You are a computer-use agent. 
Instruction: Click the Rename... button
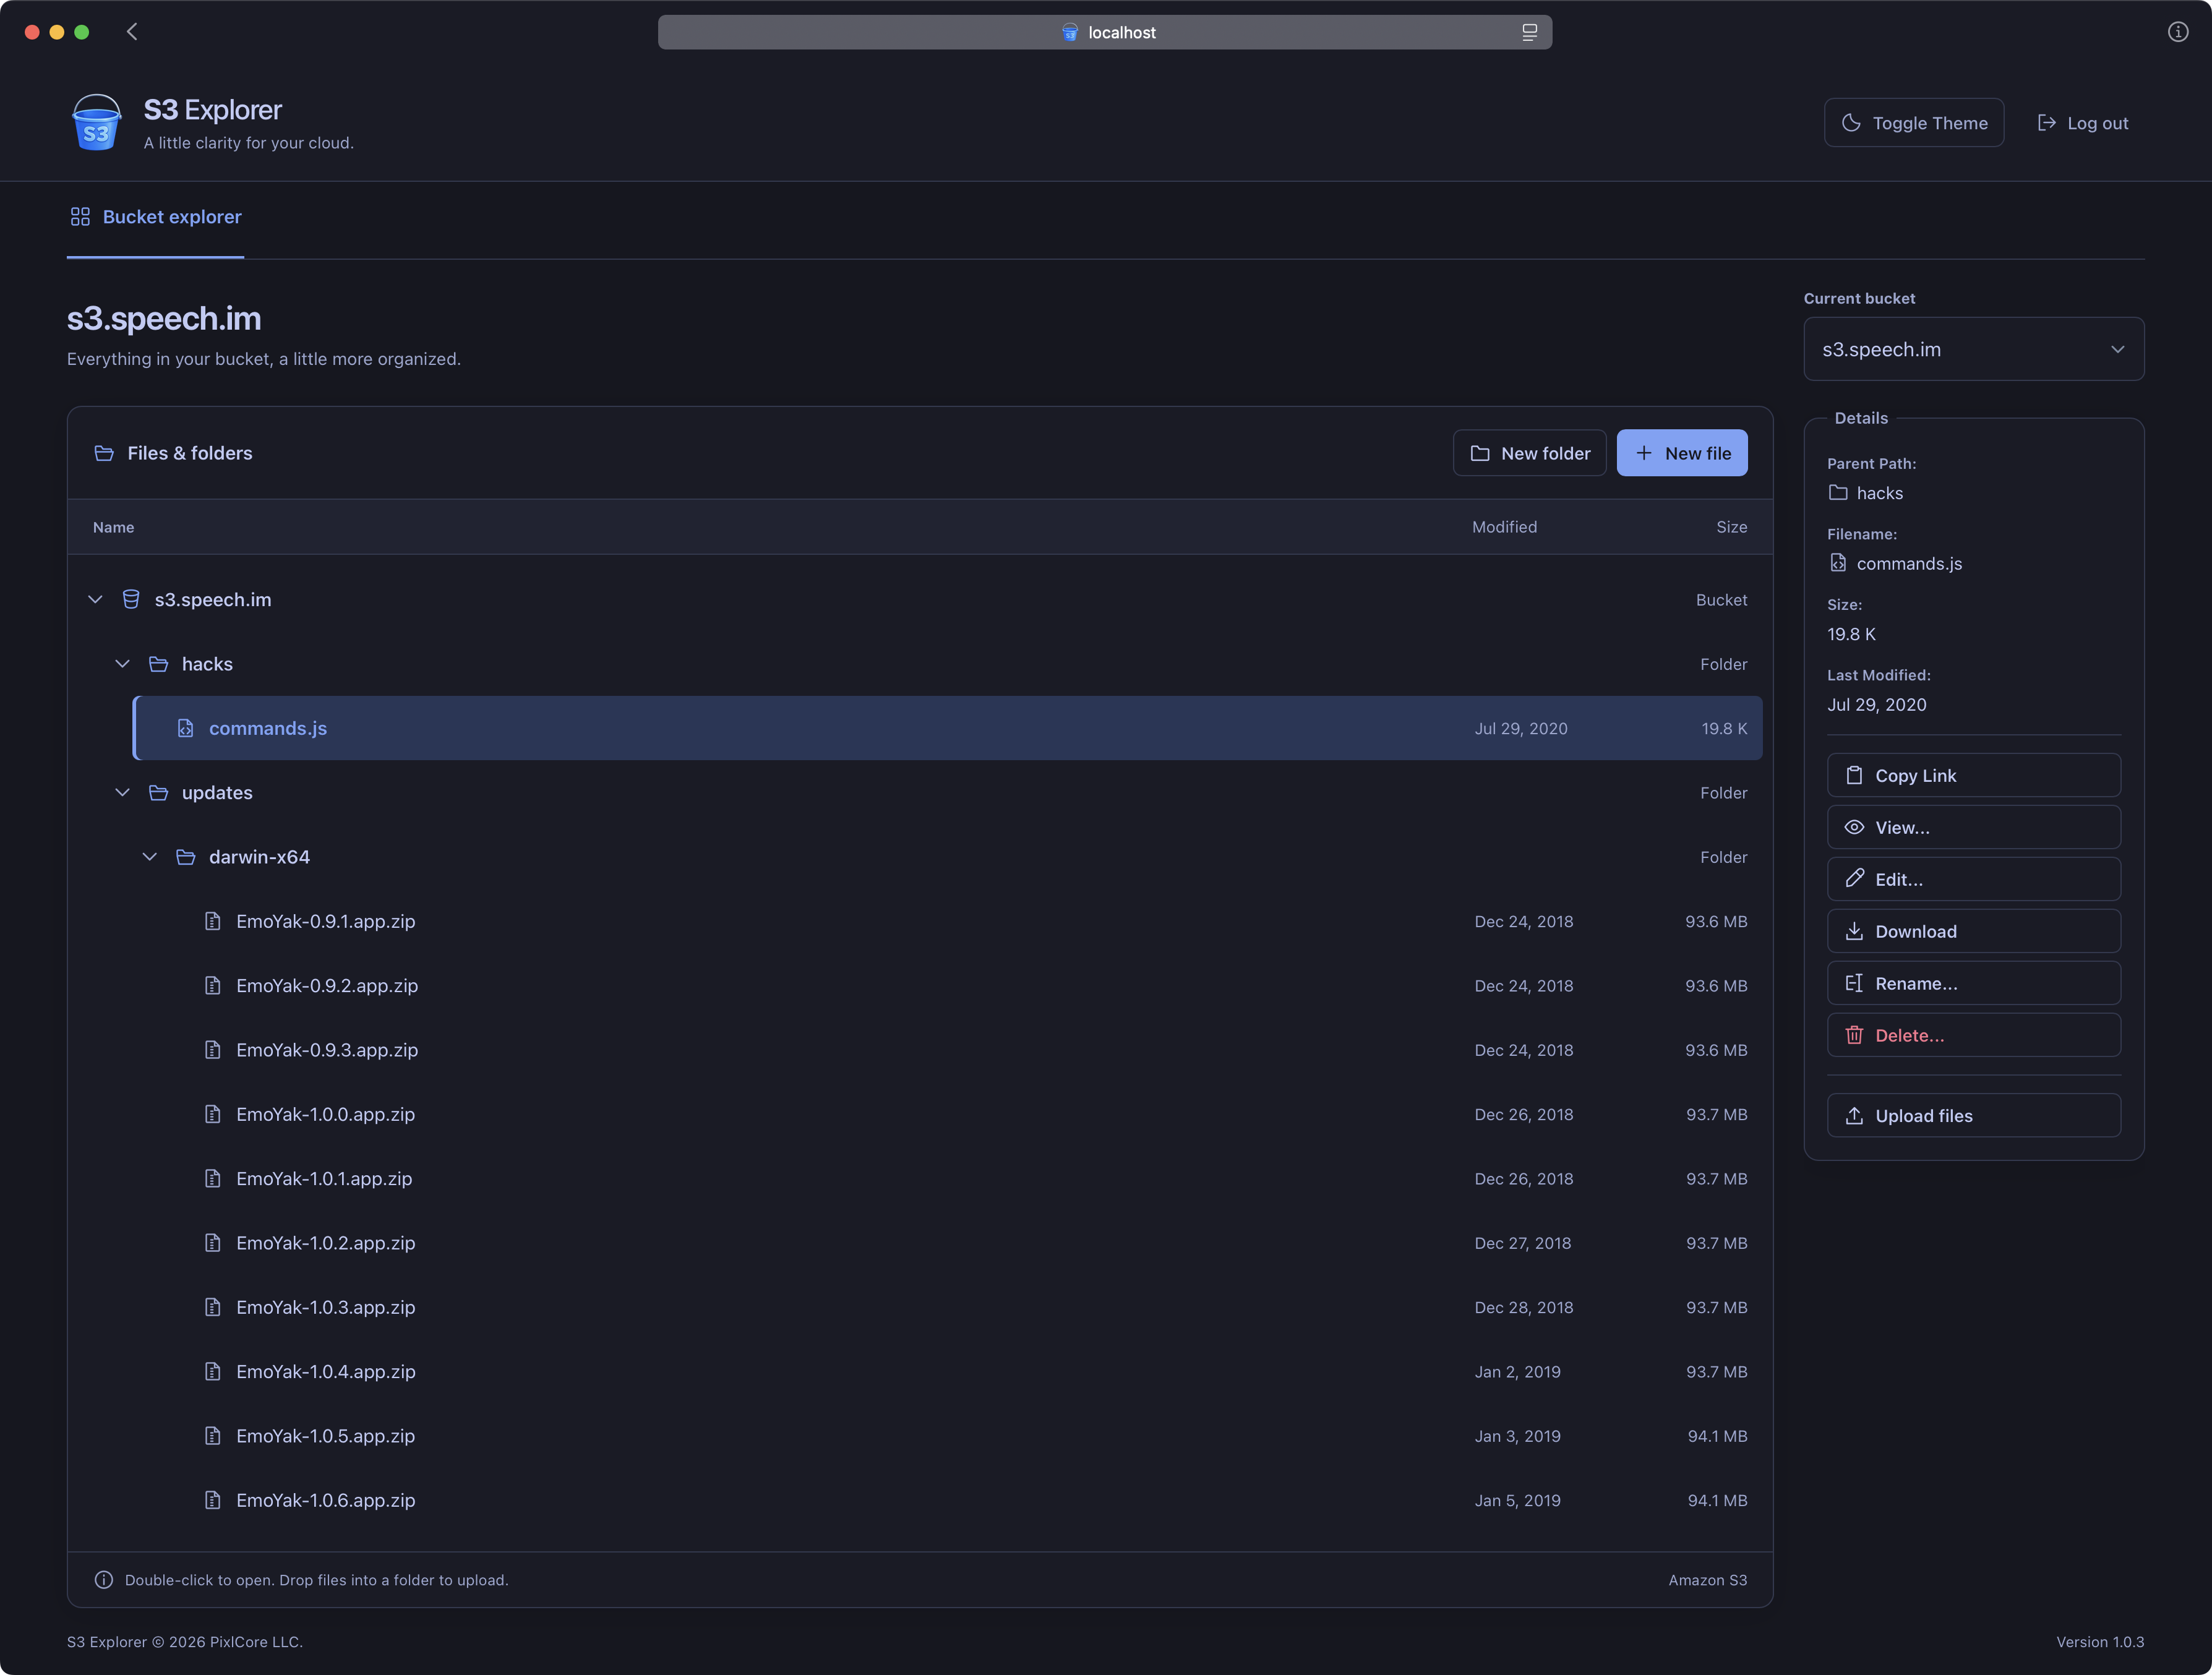(1974, 983)
